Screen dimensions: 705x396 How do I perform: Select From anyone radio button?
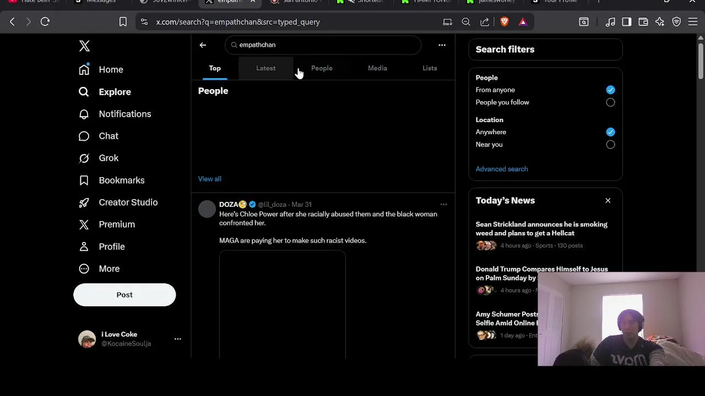click(610, 90)
